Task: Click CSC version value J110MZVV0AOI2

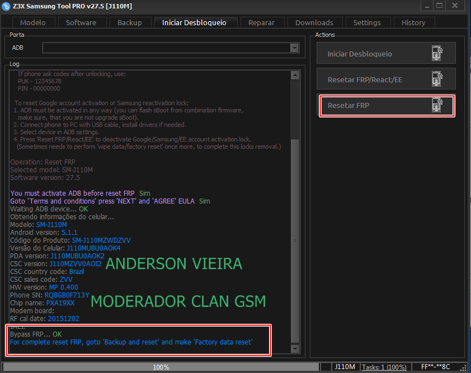Action: [x=76, y=264]
